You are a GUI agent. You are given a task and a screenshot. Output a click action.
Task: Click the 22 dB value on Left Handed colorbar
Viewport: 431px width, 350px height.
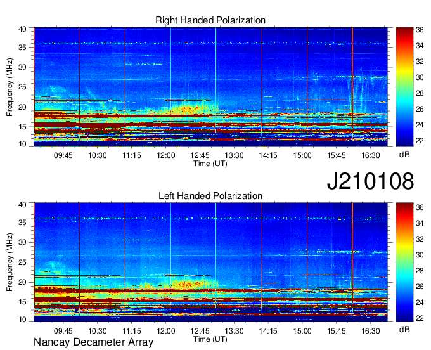(x=420, y=318)
